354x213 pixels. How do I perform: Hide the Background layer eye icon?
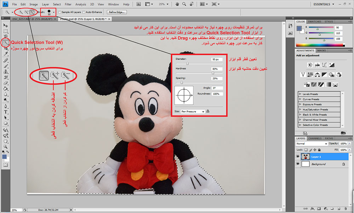(298, 164)
